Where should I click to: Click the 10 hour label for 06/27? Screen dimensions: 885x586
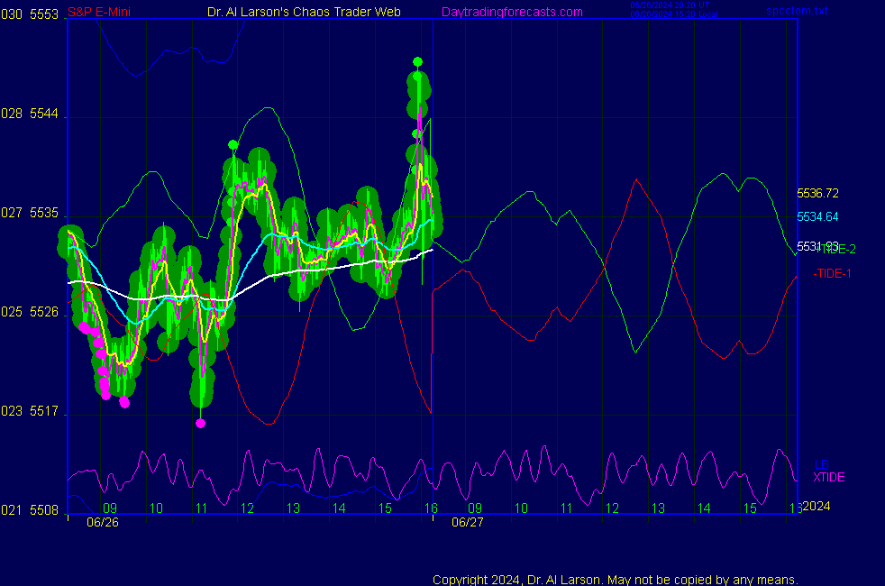click(x=521, y=508)
